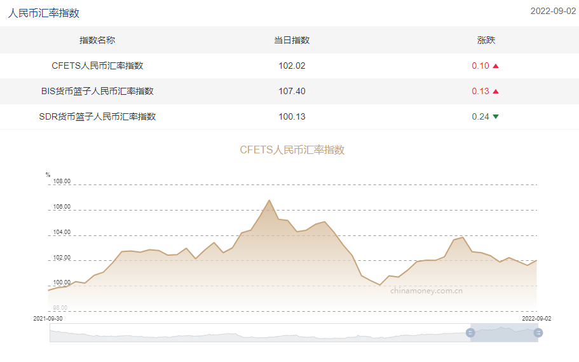Click the unselected area of the overview timeline
579x362 pixels.
tap(254, 333)
